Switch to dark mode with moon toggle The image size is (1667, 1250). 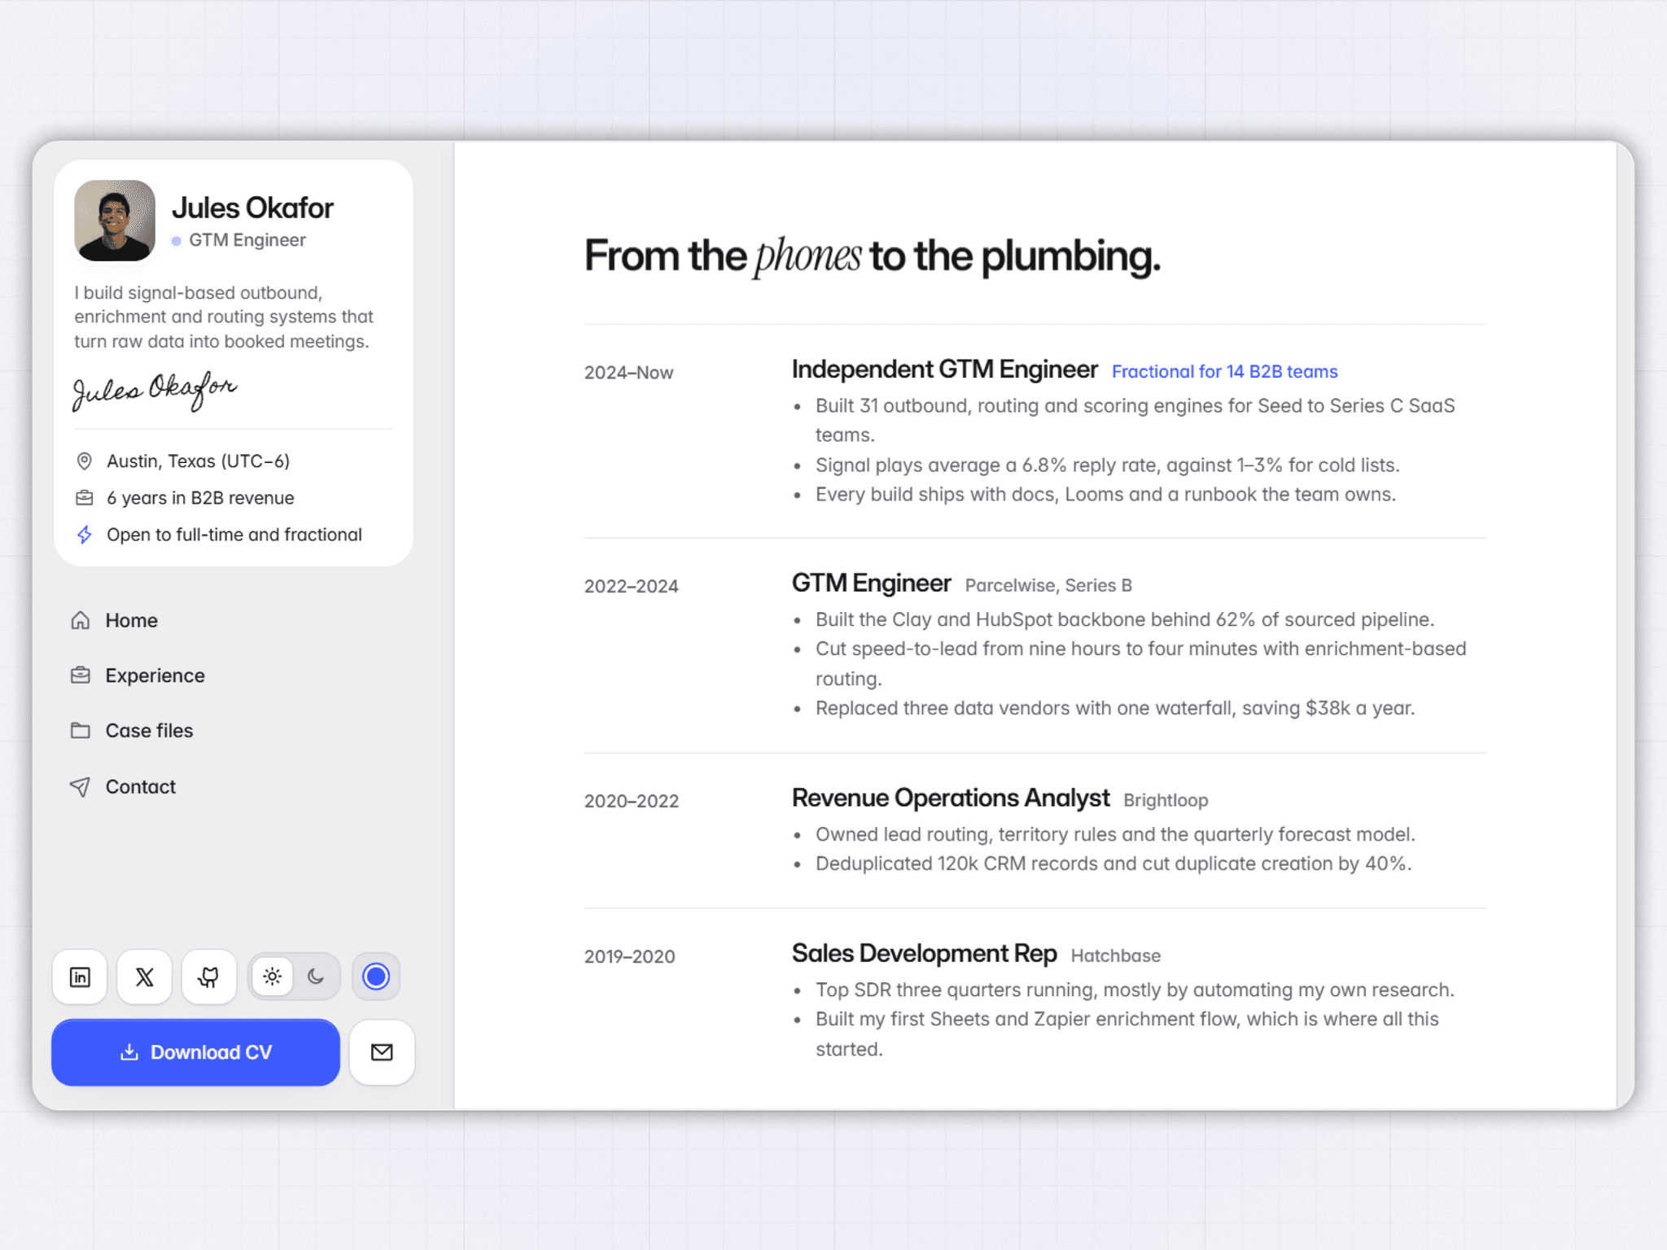point(316,977)
